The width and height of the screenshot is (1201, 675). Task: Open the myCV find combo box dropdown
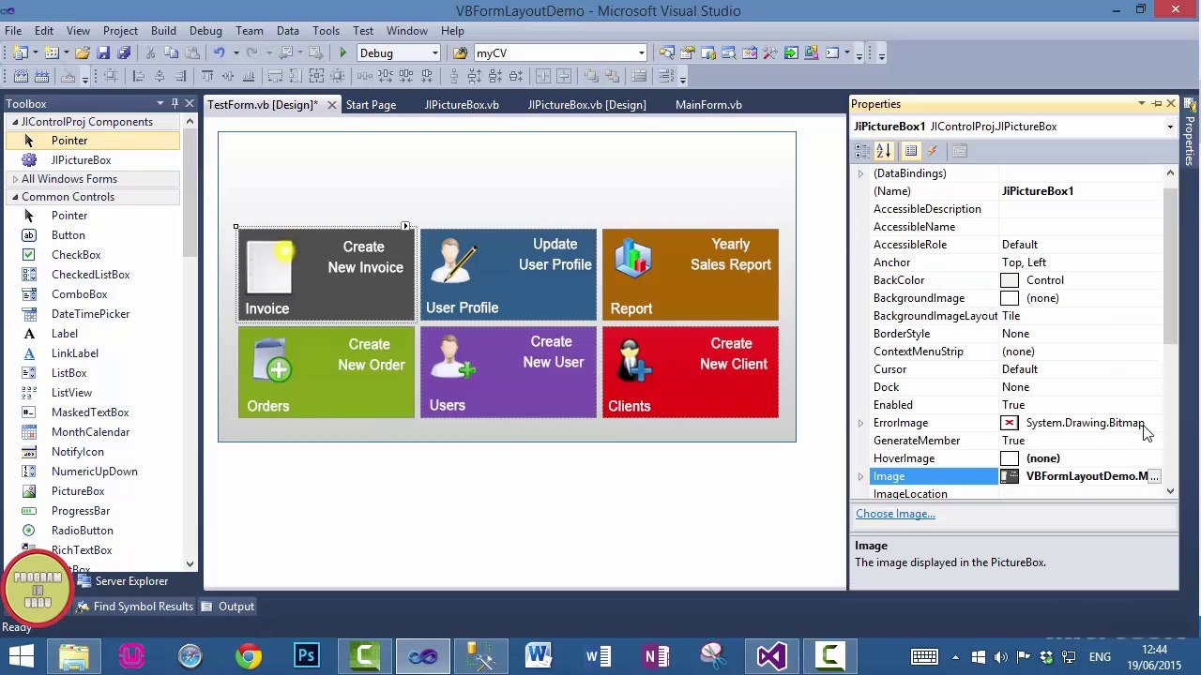tap(642, 53)
